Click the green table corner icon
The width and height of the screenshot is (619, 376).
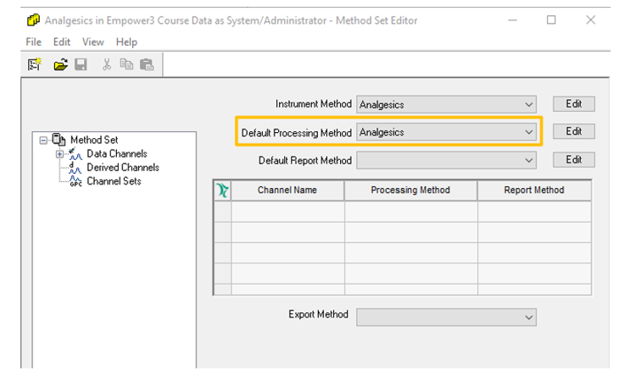[223, 191]
